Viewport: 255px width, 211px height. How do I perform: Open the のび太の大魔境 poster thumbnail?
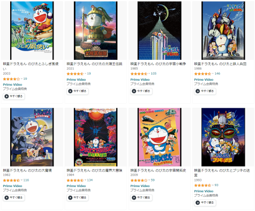32,137
